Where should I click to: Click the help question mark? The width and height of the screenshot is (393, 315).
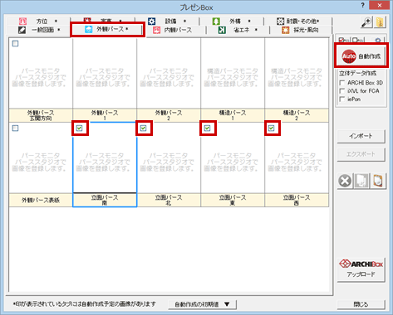click(363, 6)
